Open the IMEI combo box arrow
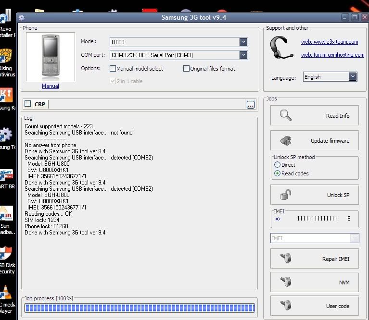369x320 pixels. coord(355,238)
